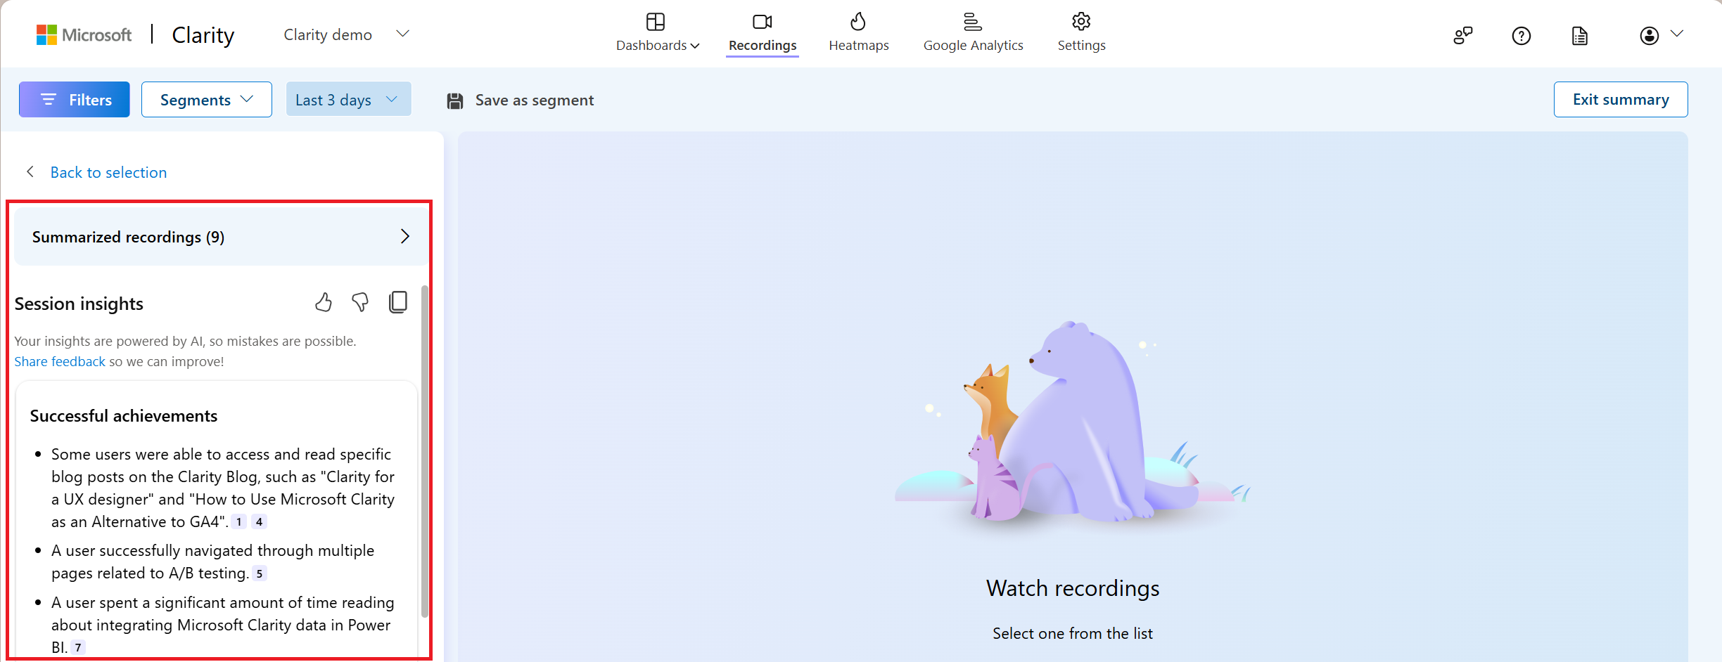Click the insight about A/B testing pages

[213, 562]
